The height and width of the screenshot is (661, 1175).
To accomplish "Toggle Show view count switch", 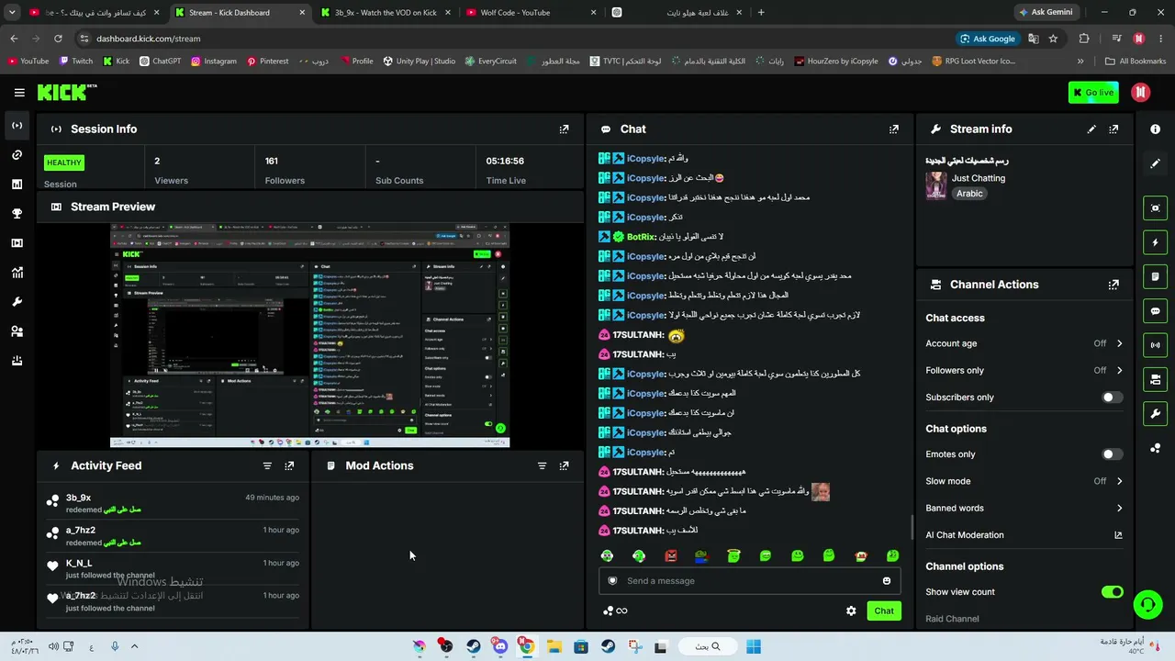I will coord(1112,592).
